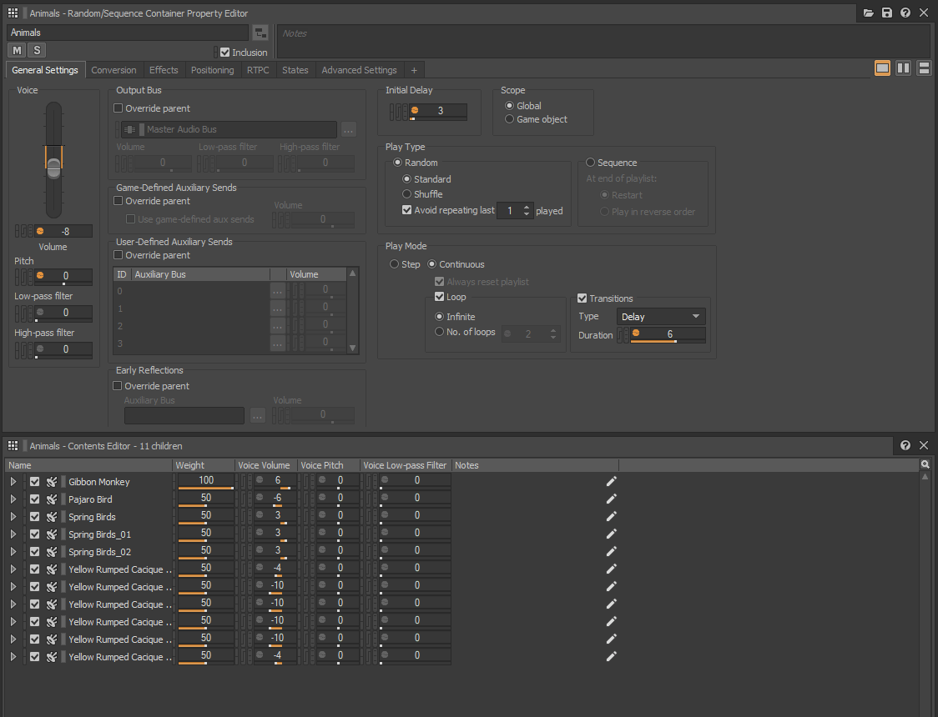The image size is (938, 717).
Task: Open help for the Property Editor
Action: point(905,13)
